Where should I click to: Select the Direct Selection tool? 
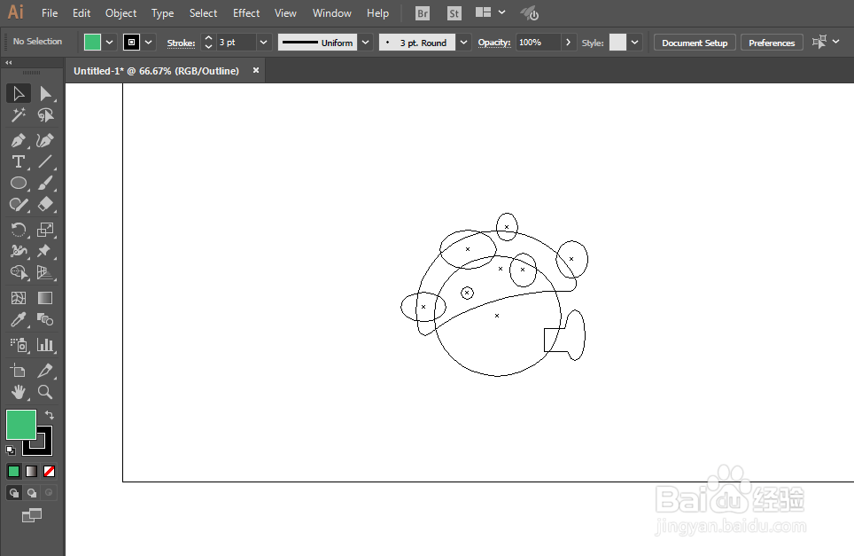46,94
